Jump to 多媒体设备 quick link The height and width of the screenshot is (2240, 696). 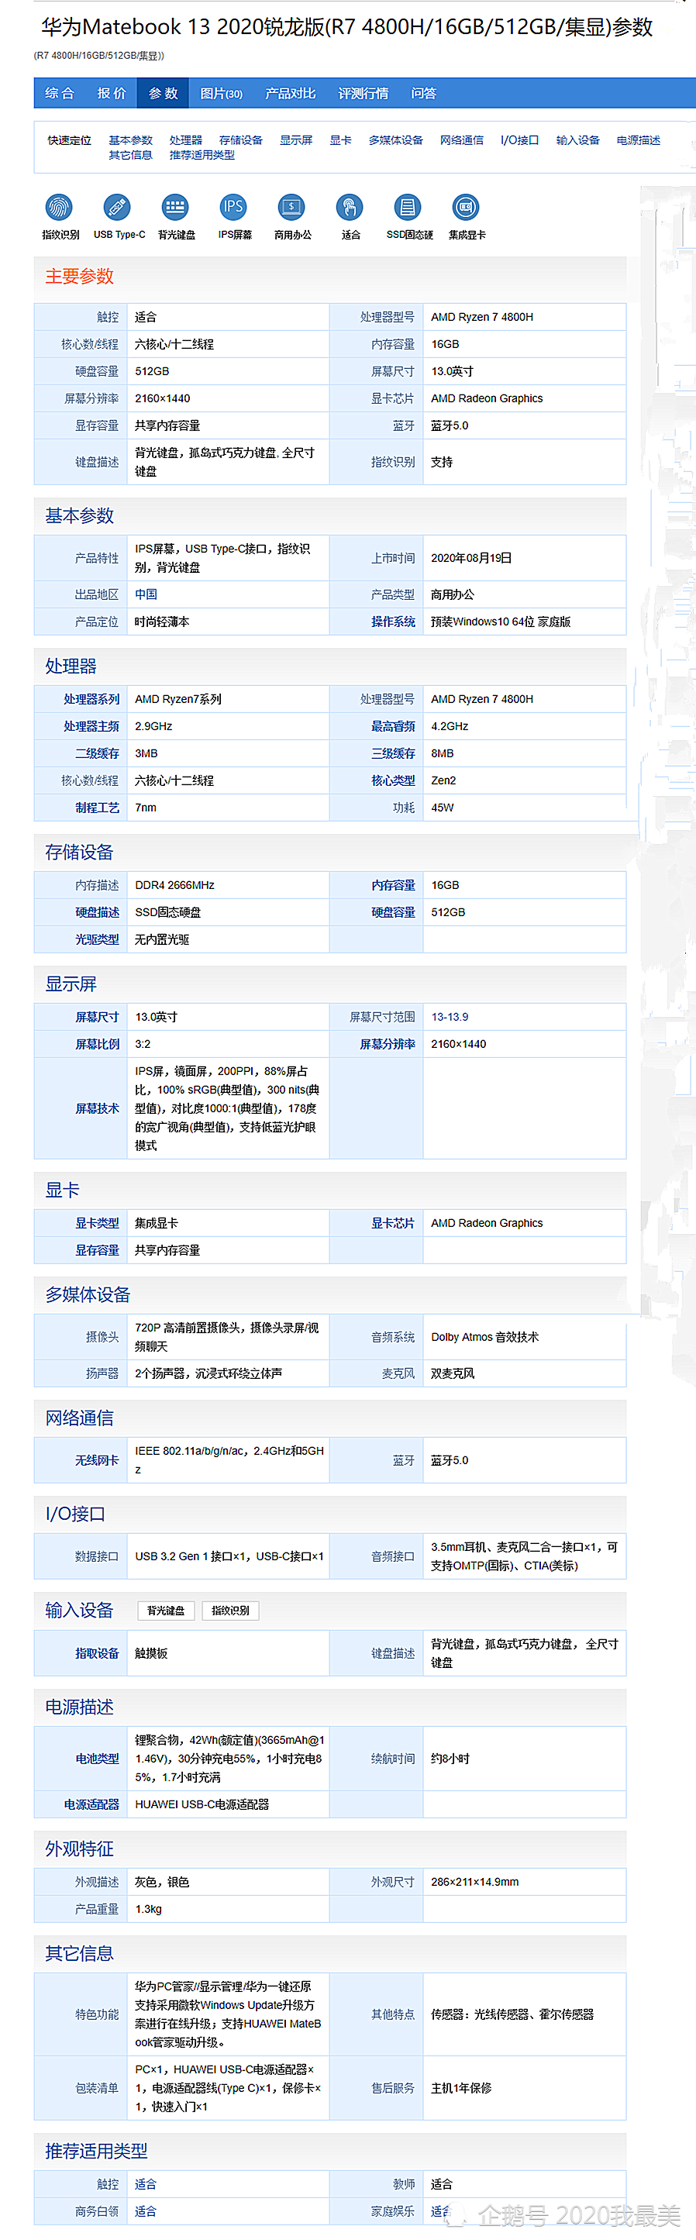pyautogui.click(x=396, y=140)
